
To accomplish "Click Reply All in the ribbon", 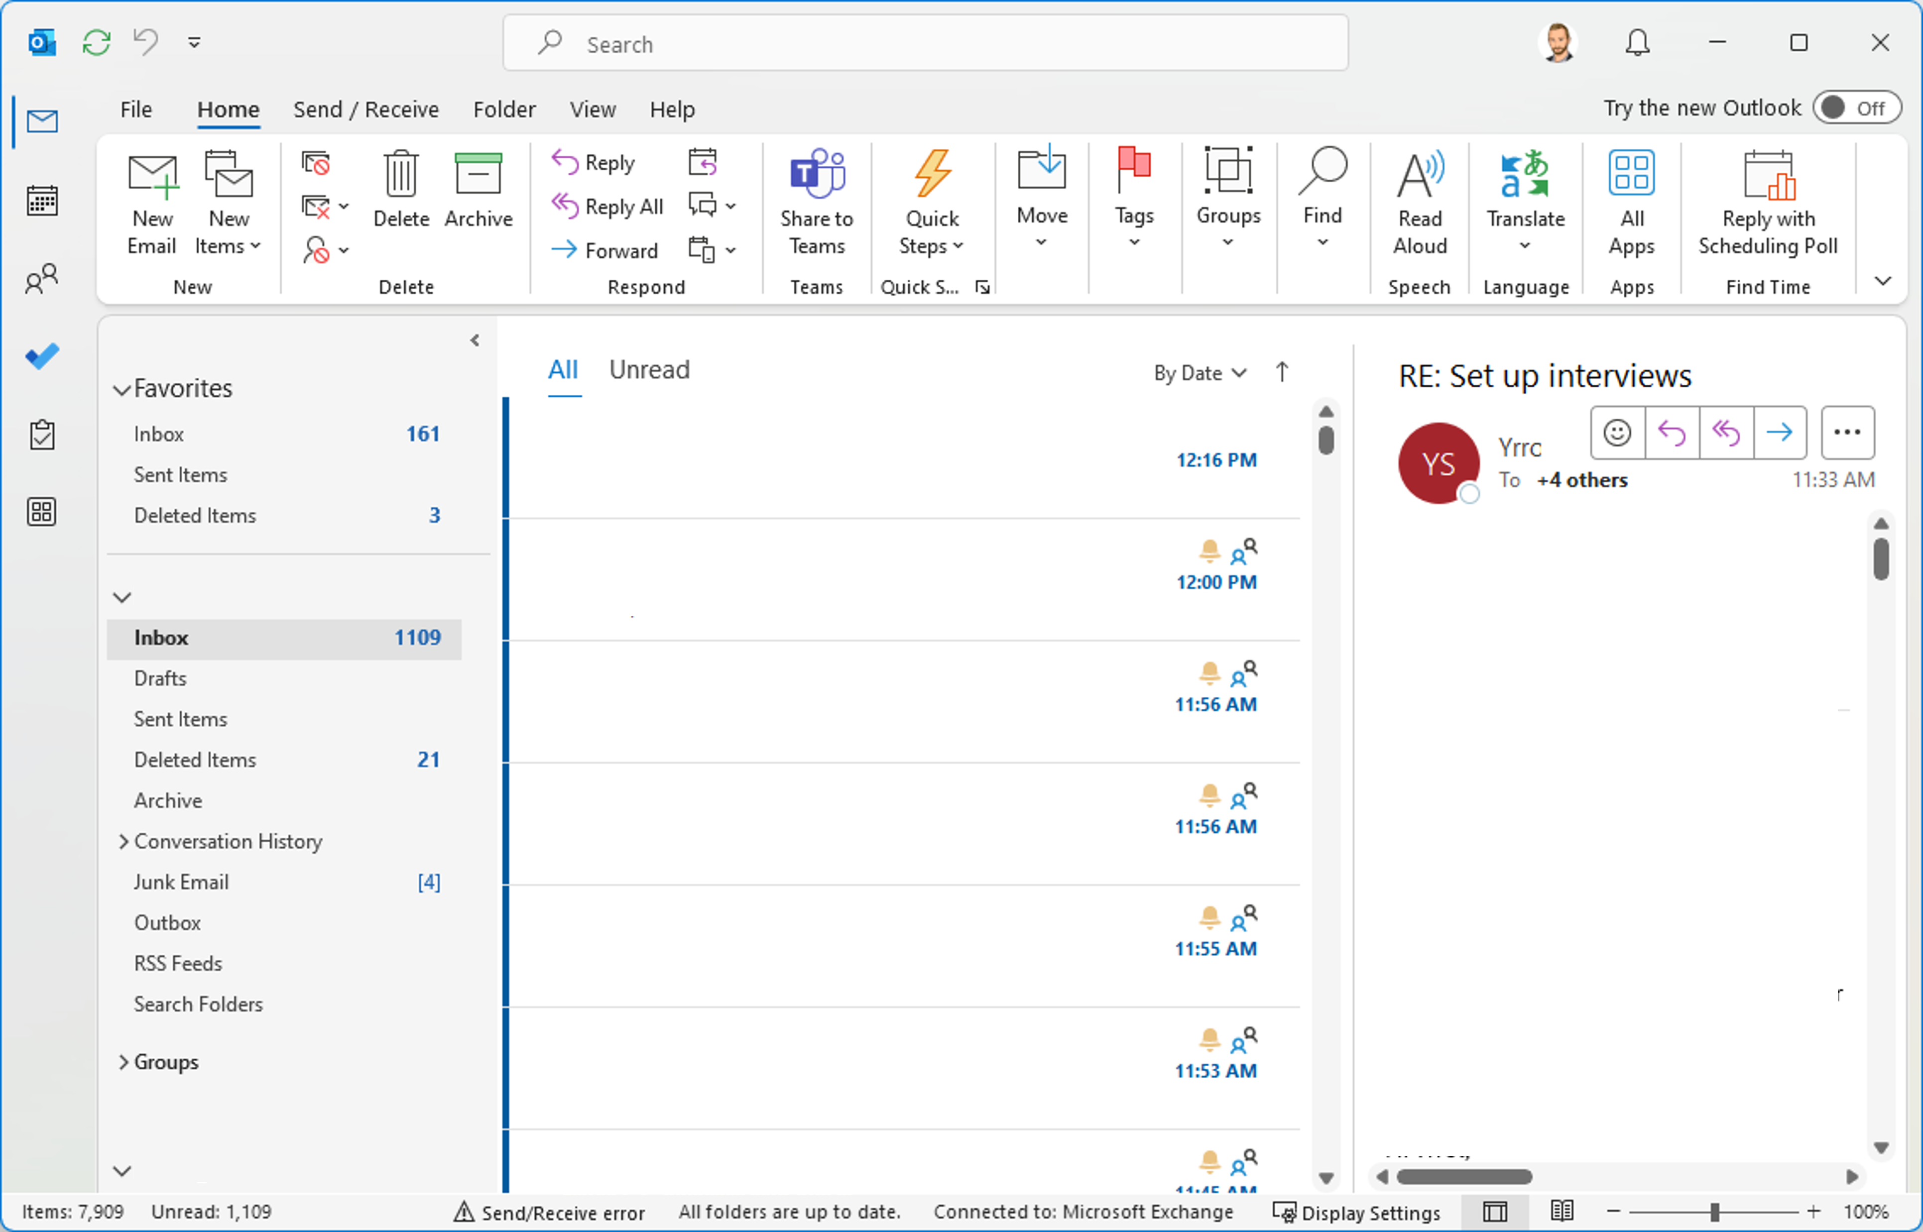I will [x=608, y=207].
